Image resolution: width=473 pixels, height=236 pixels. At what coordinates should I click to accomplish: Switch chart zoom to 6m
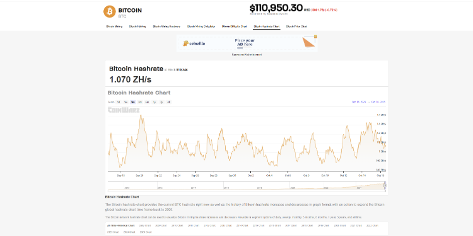pos(147,102)
